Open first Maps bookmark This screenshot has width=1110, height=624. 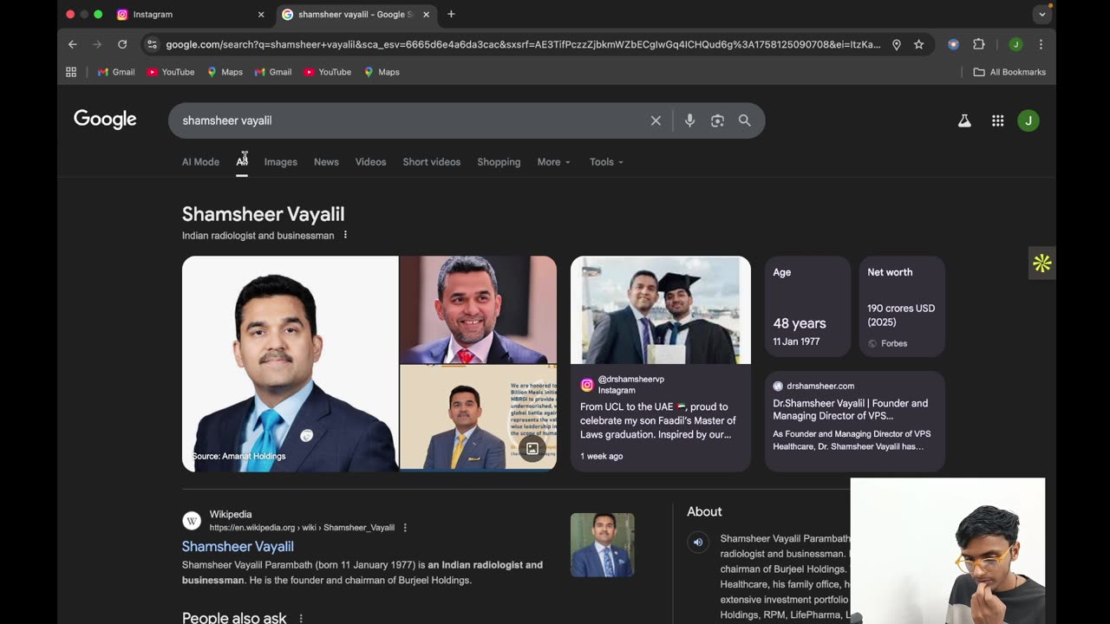[225, 72]
